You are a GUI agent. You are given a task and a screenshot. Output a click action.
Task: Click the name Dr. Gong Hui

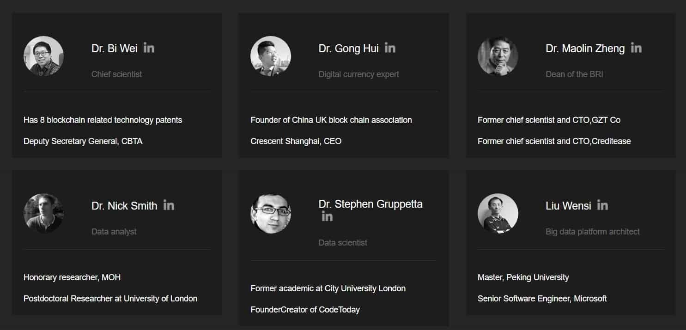[348, 48]
